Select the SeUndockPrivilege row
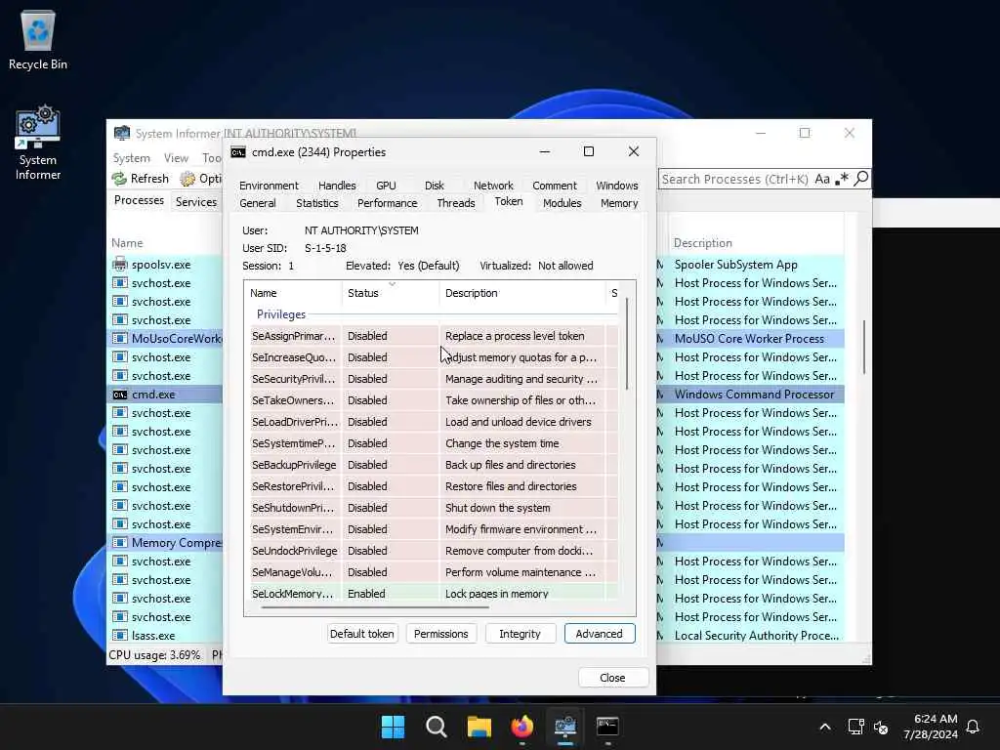 [434, 551]
